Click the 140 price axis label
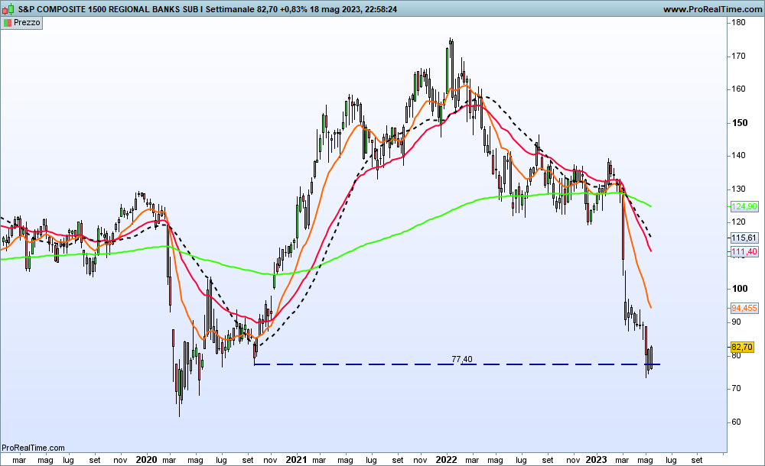765x466 pixels. point(739,156)
